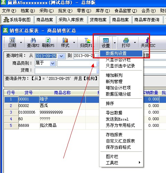
Task: Click the 刷新F5 refresh icon
Action: 48,40
